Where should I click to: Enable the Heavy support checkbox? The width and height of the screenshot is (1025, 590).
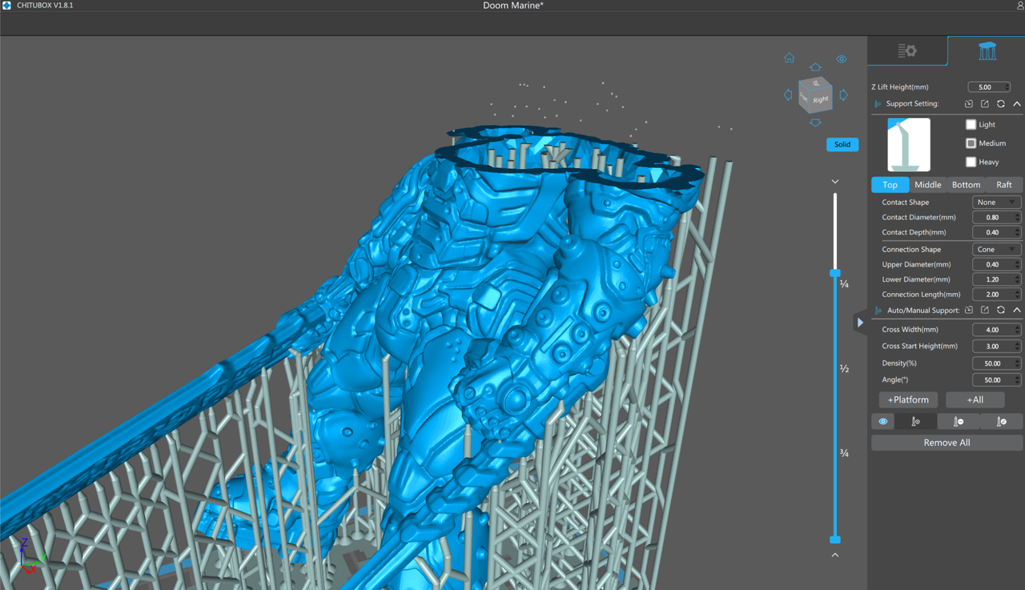[971, 162]
